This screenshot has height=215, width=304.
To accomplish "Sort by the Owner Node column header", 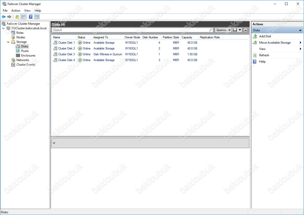I will 132,37.
